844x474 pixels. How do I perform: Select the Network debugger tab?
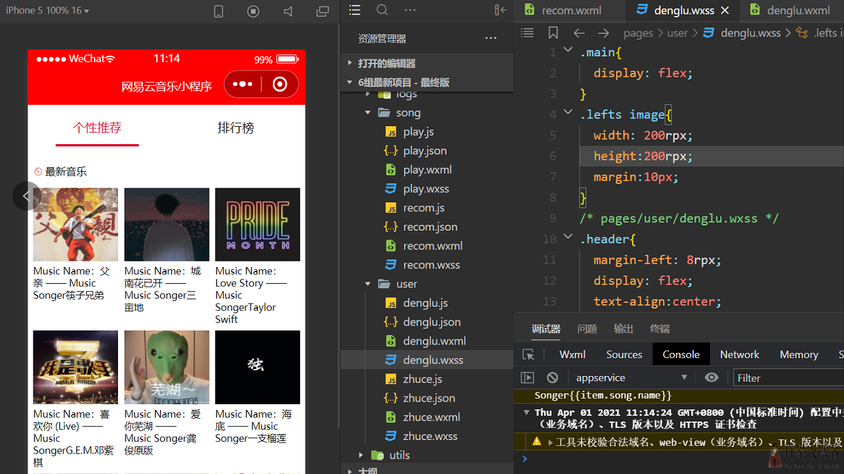coord(739,354)
